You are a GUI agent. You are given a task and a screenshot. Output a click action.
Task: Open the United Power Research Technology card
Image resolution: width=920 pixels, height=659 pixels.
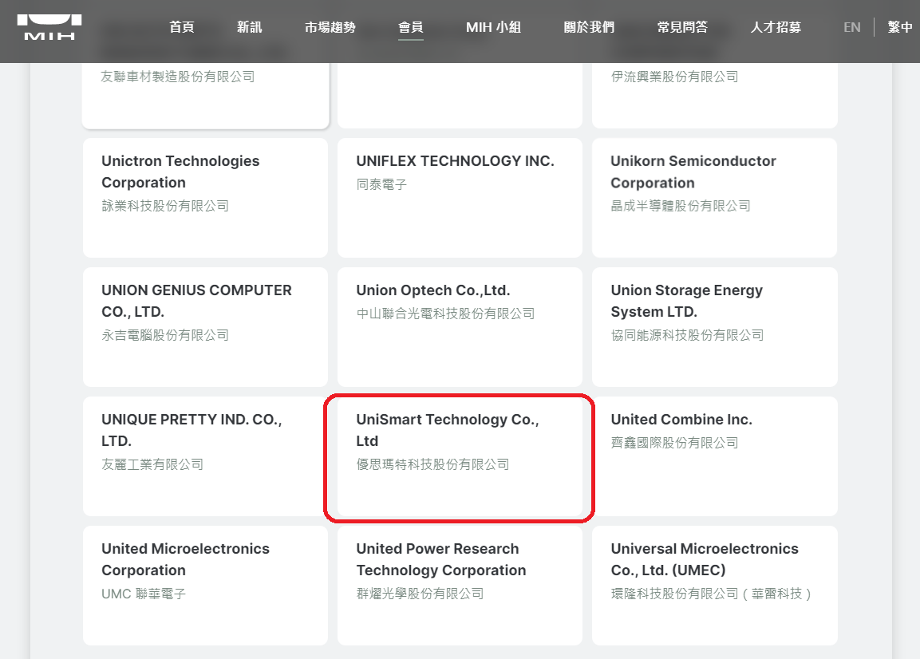click(460, 585)
